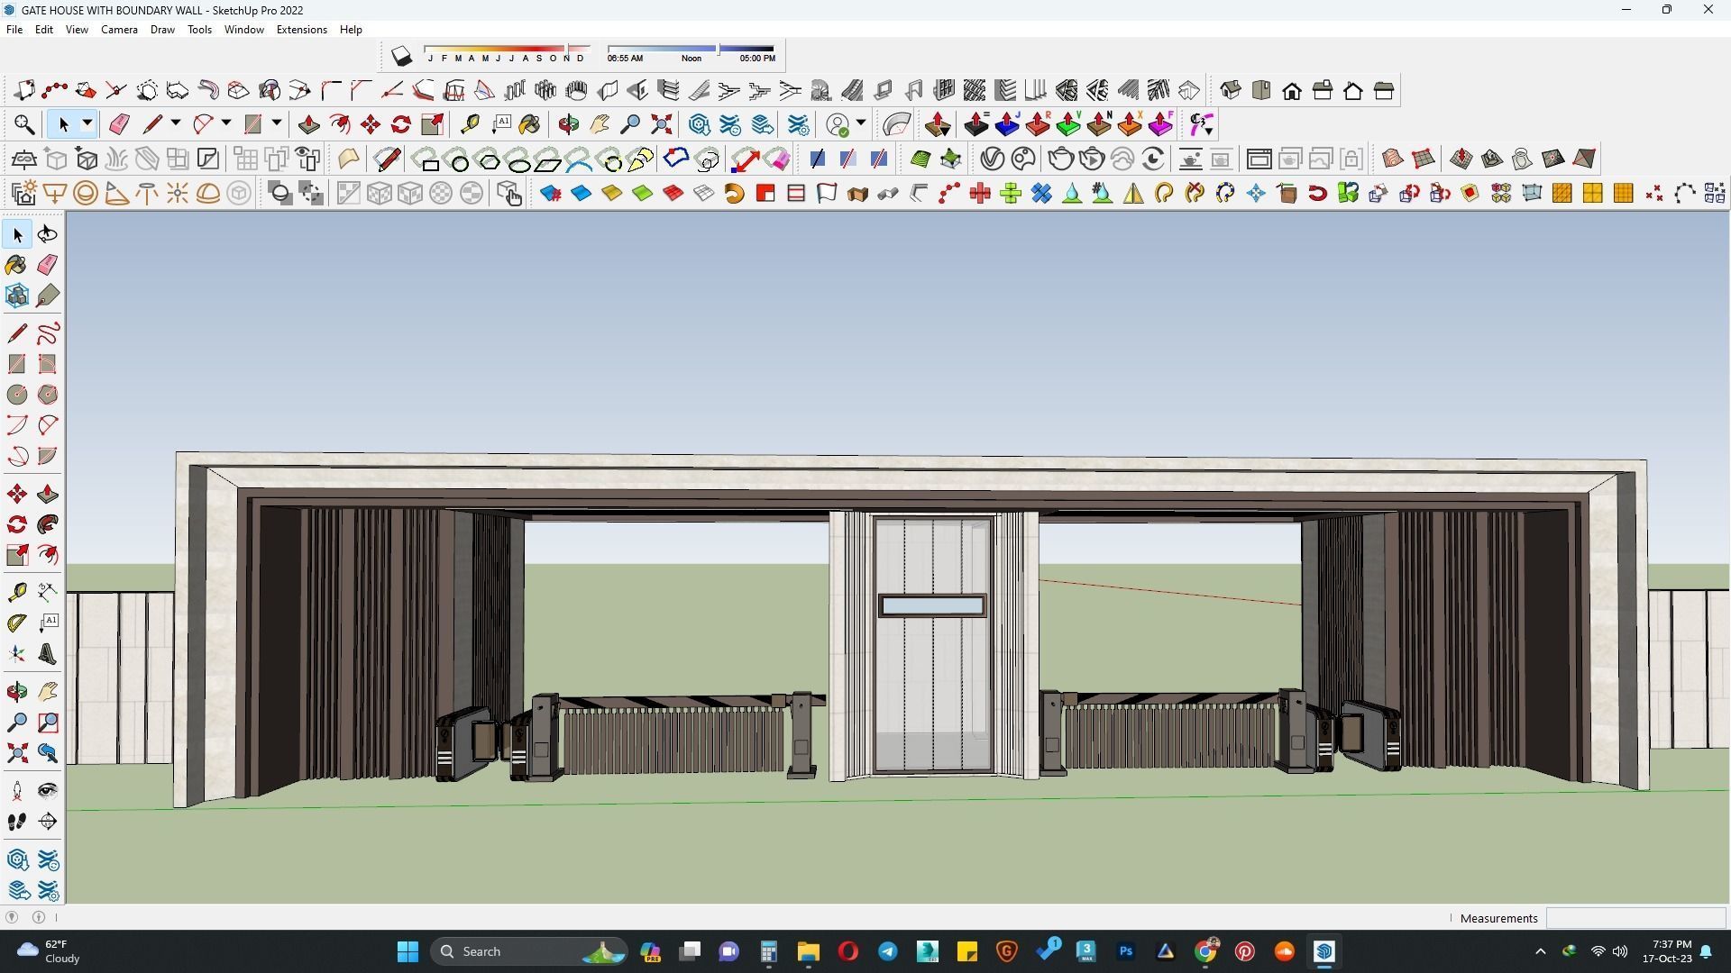The image size is (1731, 973).
Task: Expand the Shapes tool dropdown arrow
Action: (x=277, y=124)
